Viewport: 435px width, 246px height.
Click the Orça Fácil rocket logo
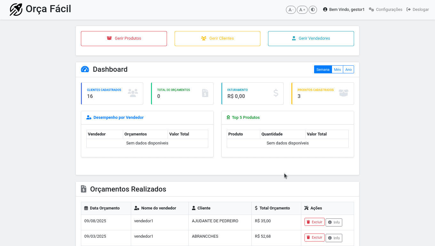coord(16,10)
